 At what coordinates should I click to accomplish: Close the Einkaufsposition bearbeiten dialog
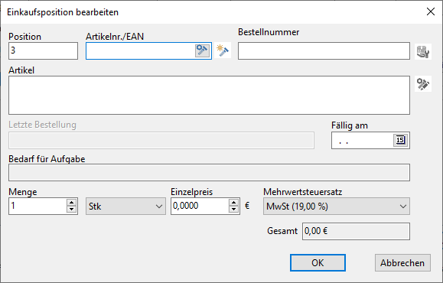[x=431, y=11]
